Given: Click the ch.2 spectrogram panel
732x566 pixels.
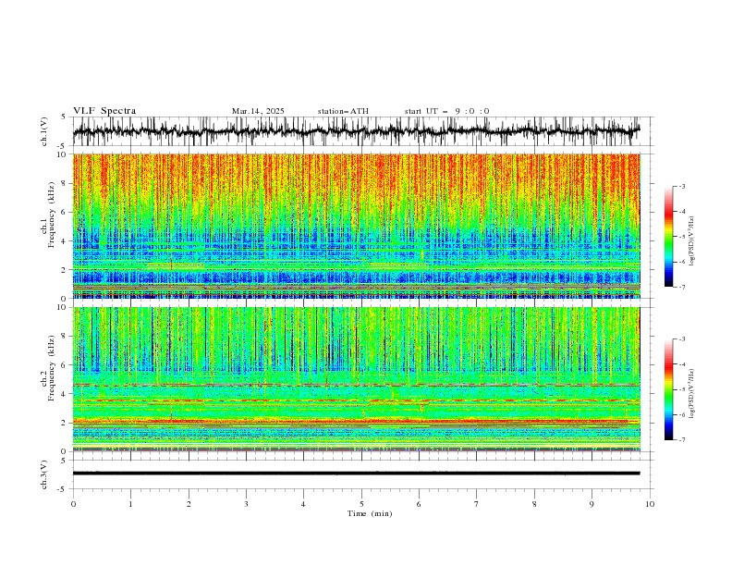Looking at the screenshot, I should click(x=356, y=379).
